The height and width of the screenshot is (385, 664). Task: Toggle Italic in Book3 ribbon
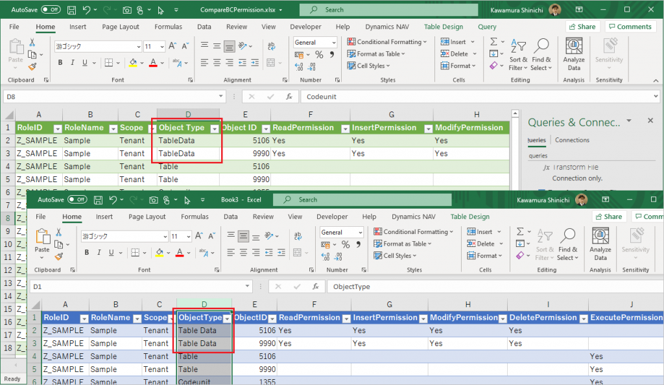point(99,253)
